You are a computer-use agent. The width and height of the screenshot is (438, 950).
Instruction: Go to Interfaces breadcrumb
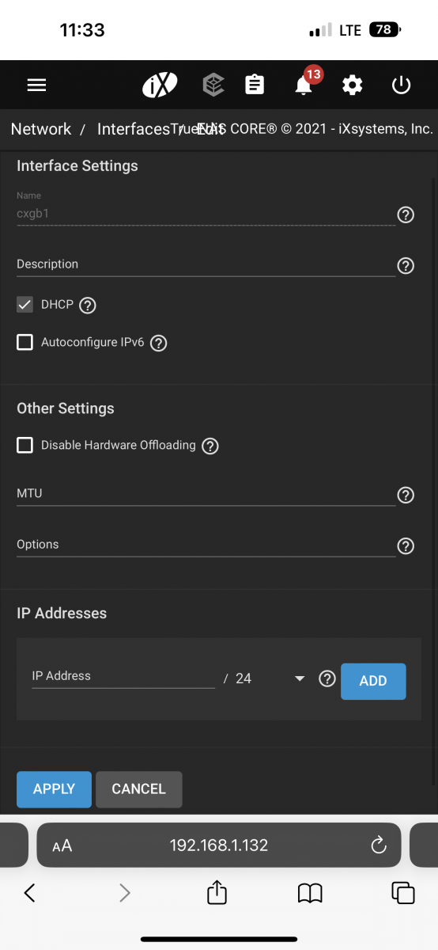coord(133,129)
